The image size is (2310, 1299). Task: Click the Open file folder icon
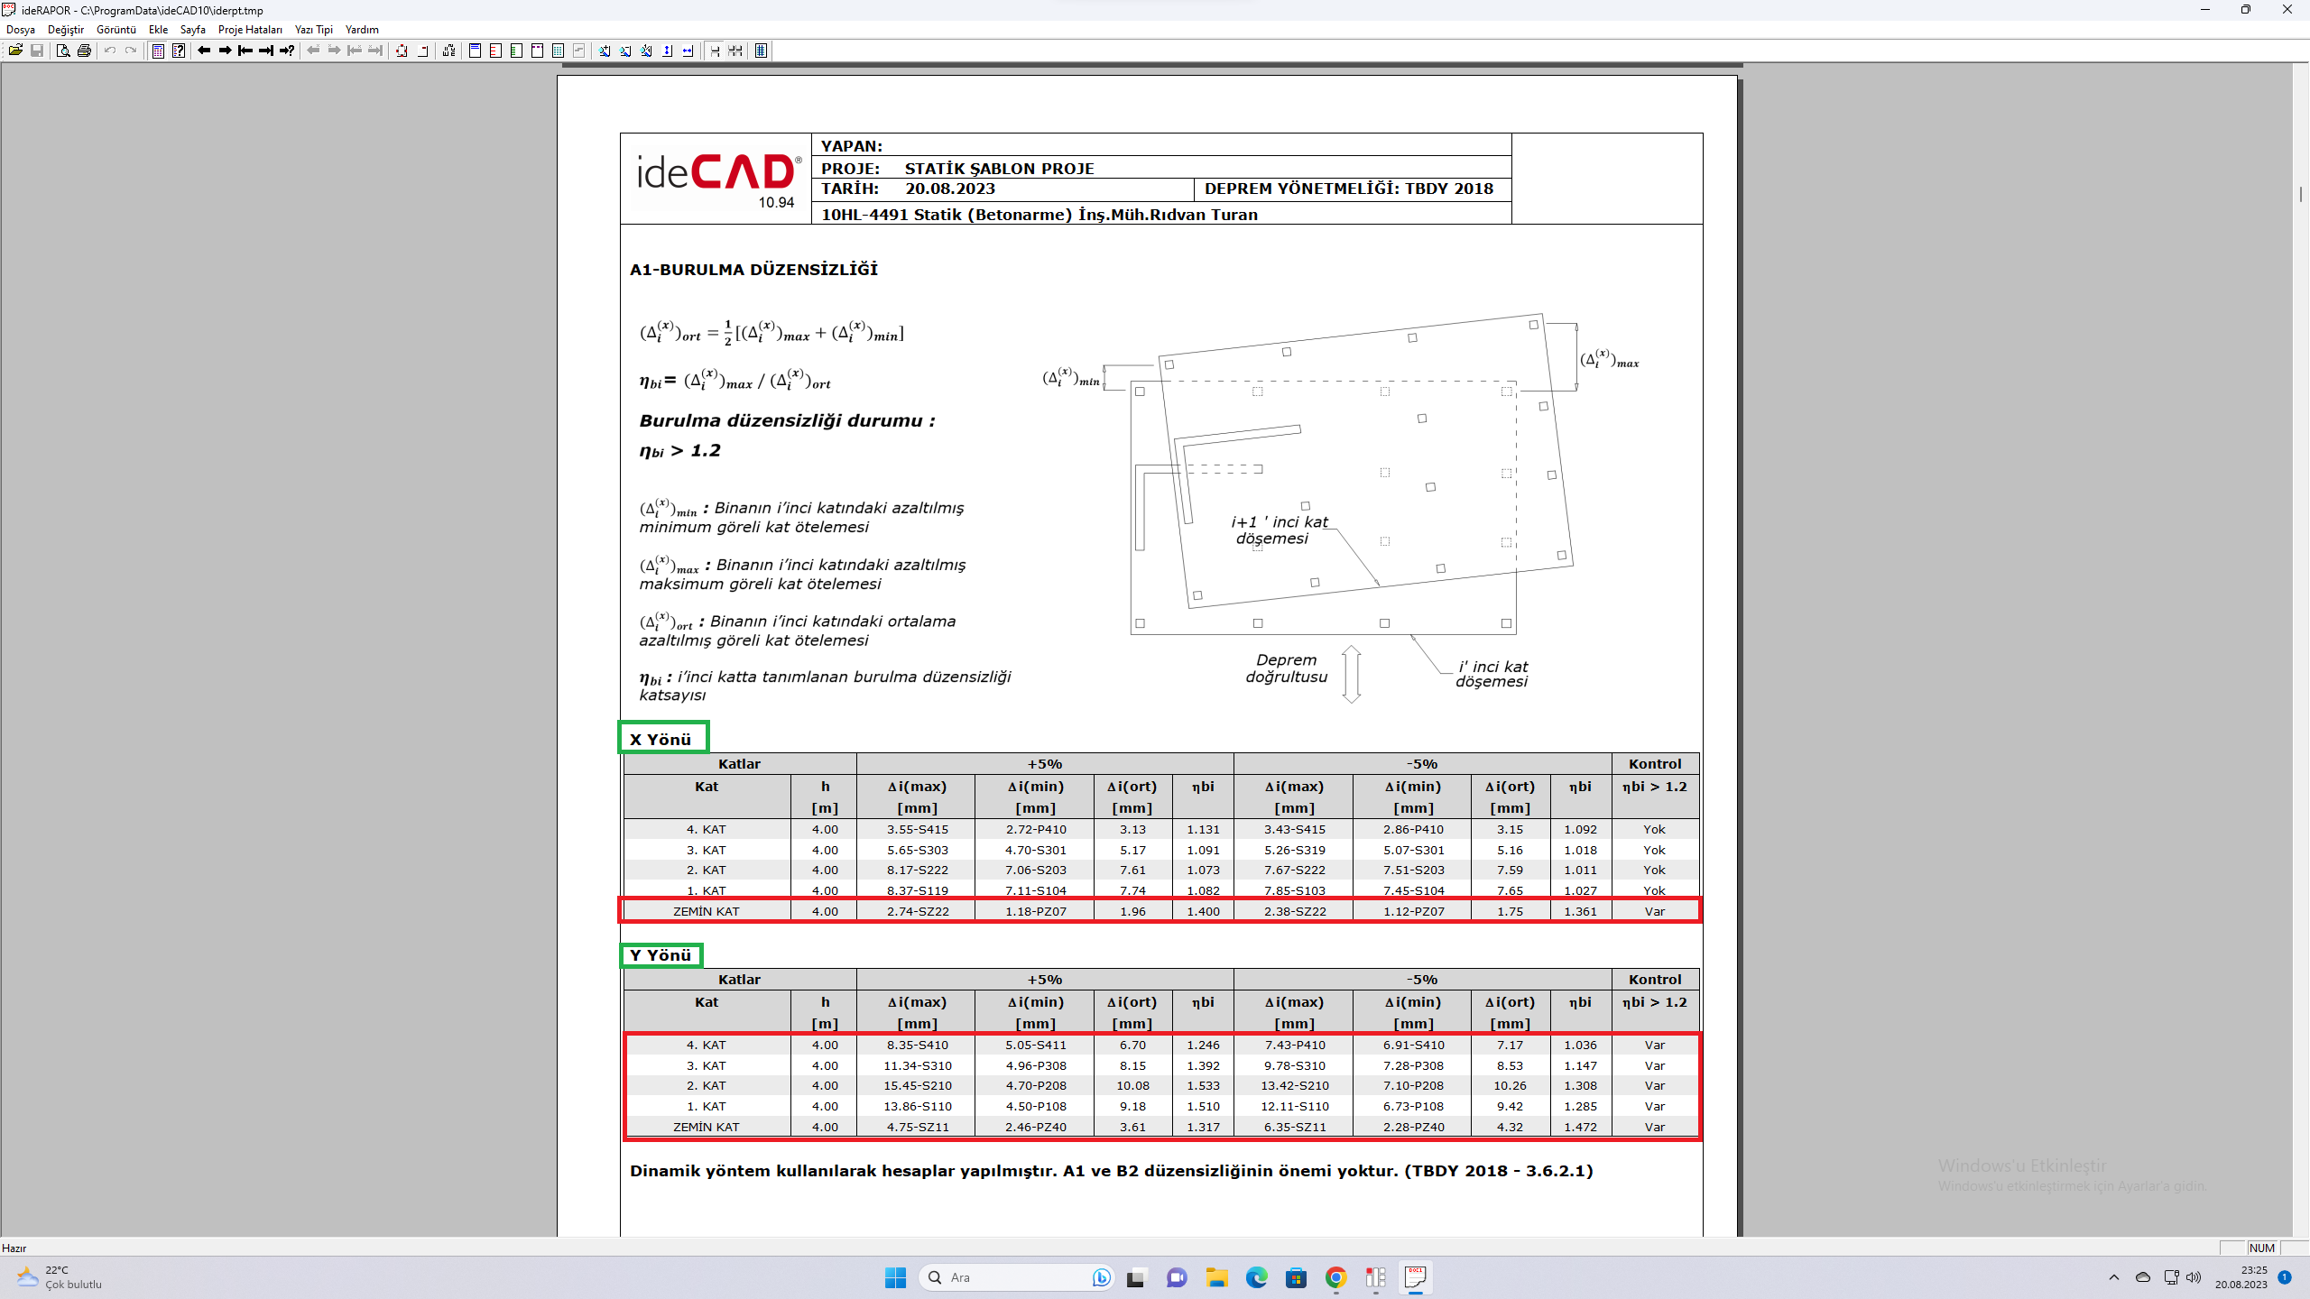tap(15, 51)
